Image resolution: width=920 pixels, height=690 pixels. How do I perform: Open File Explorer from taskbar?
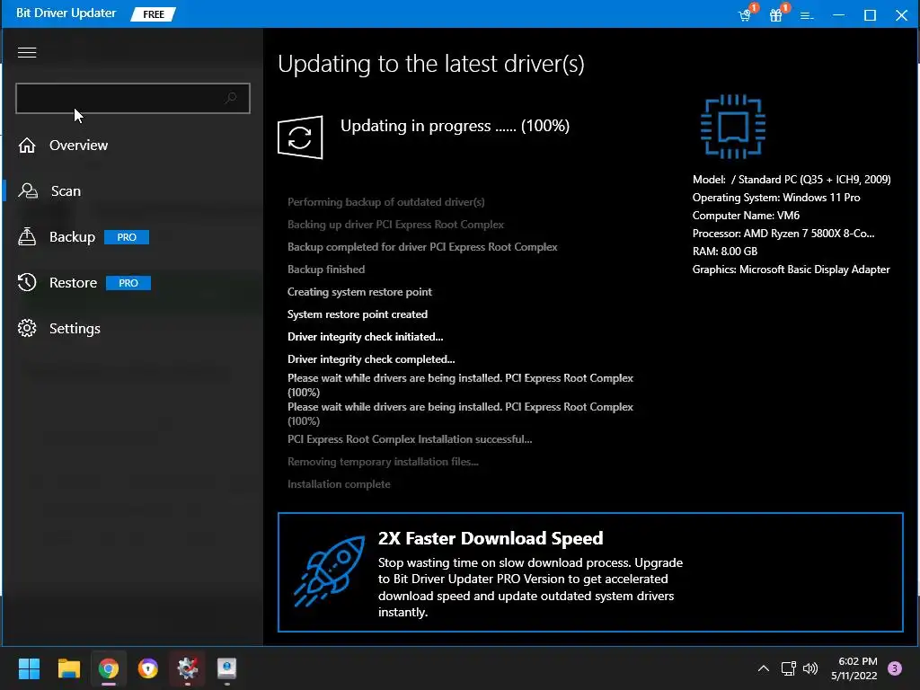pos(68,668)
